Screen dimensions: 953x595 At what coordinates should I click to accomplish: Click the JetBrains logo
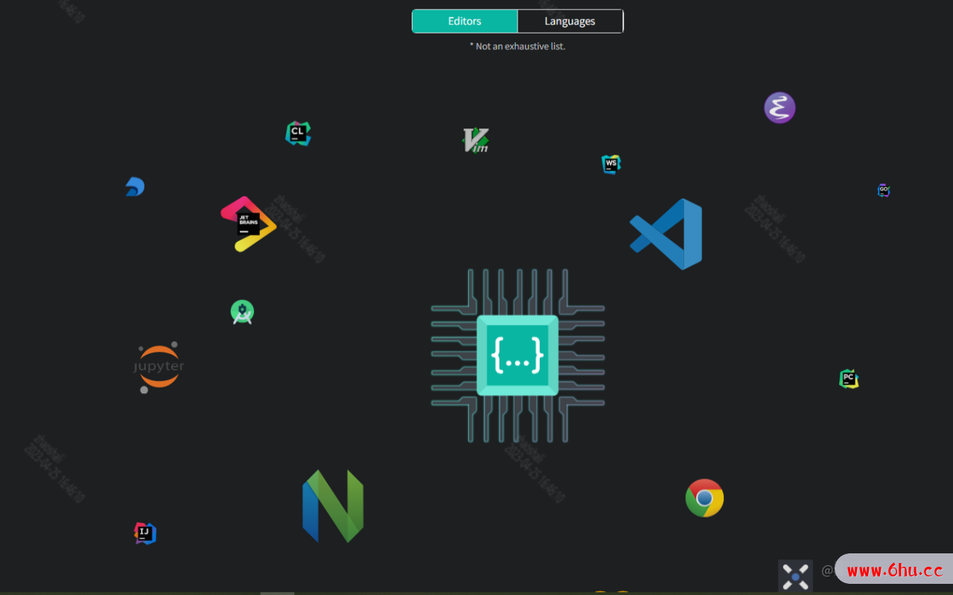(249, 224)
